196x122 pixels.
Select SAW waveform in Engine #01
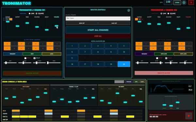click(30, 13)
